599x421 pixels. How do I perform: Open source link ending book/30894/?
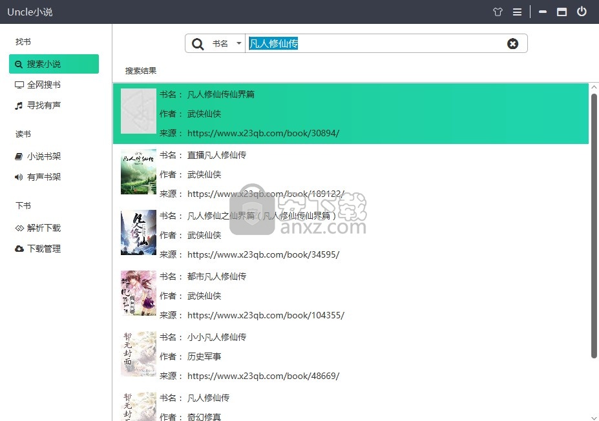click(x=263, y=133)
